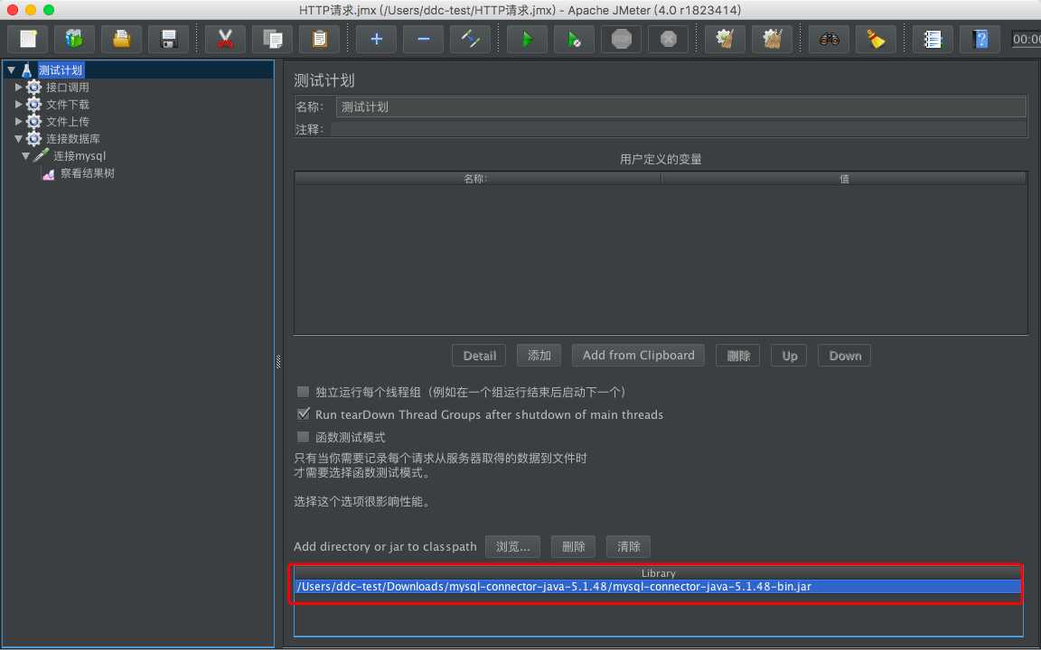Open the Templates toolbar icon
The height and width of the screenshot is (650, 1041).
click(x=74, y=39)
